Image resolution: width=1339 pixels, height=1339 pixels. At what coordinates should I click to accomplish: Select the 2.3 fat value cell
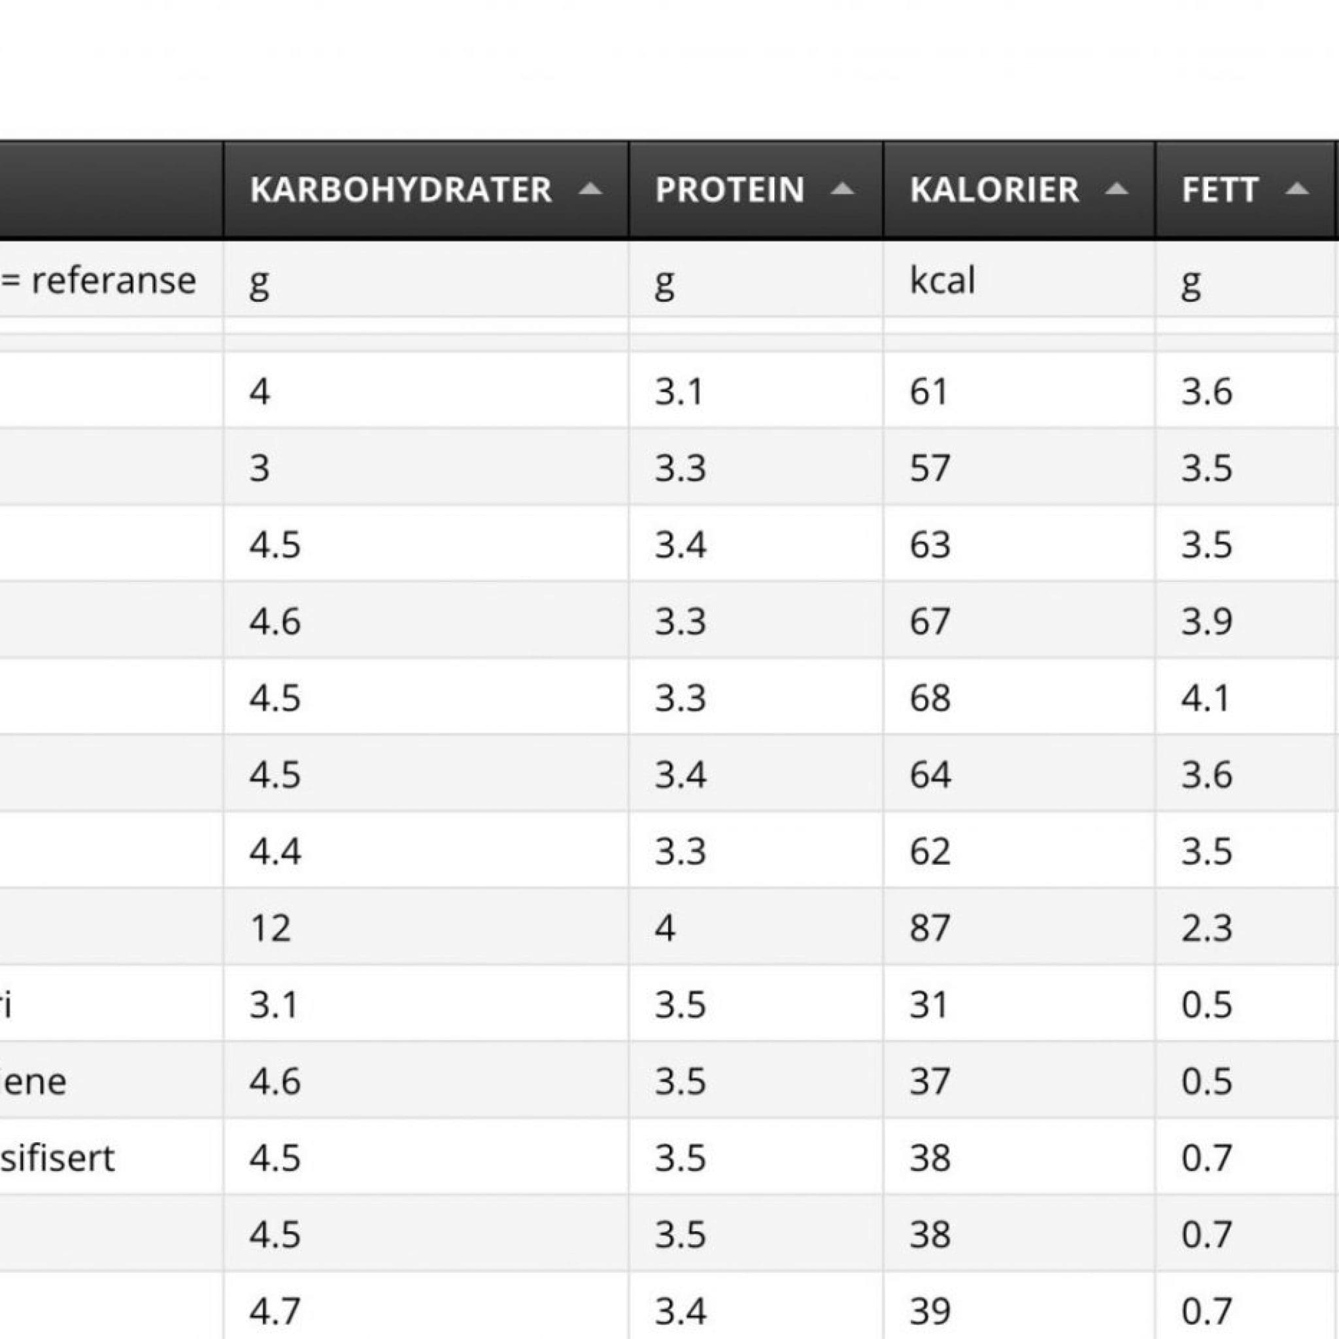(1247, 926)
